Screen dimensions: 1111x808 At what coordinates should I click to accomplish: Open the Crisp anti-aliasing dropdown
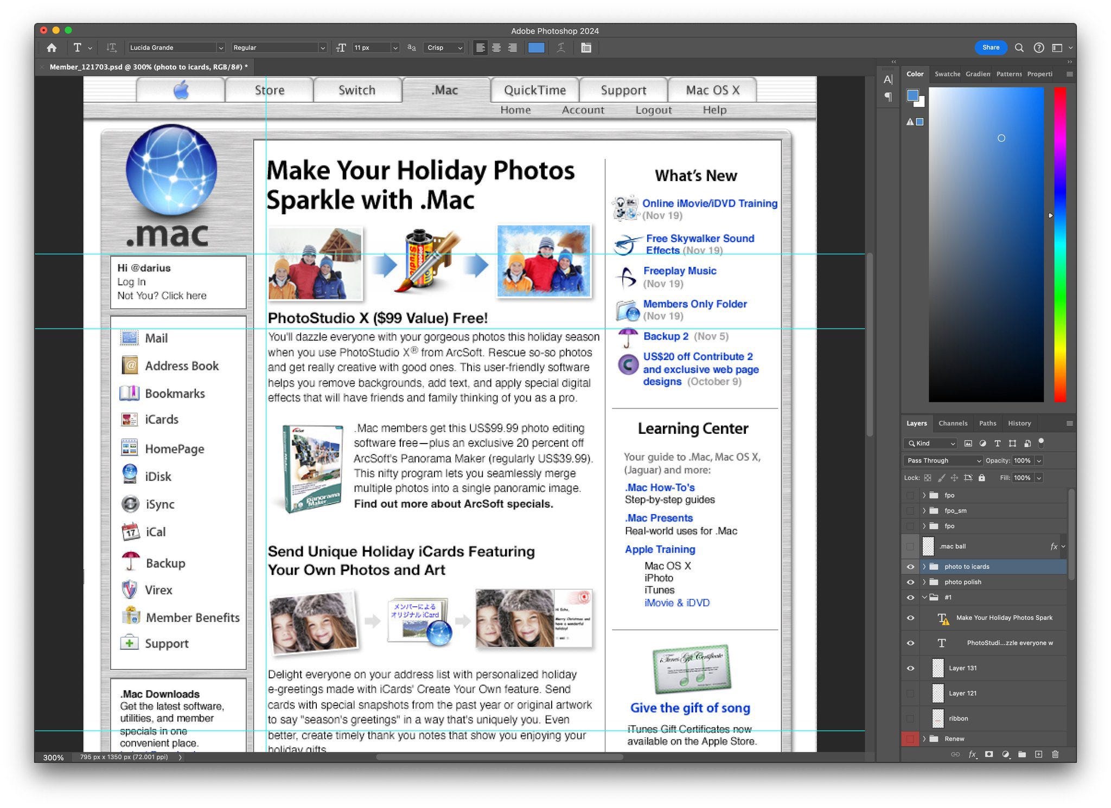click(445, 48)
